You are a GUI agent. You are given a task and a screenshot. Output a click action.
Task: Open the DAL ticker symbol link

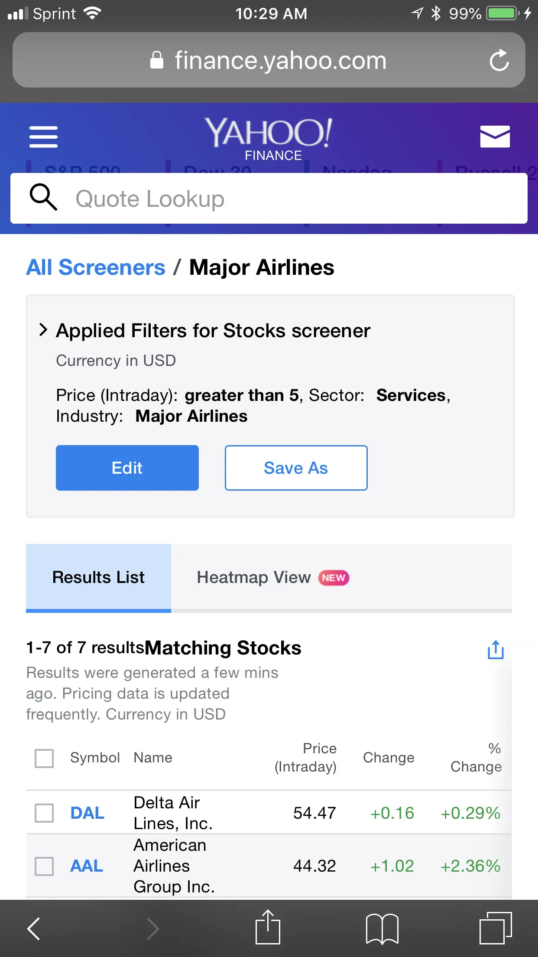[87, 813]
